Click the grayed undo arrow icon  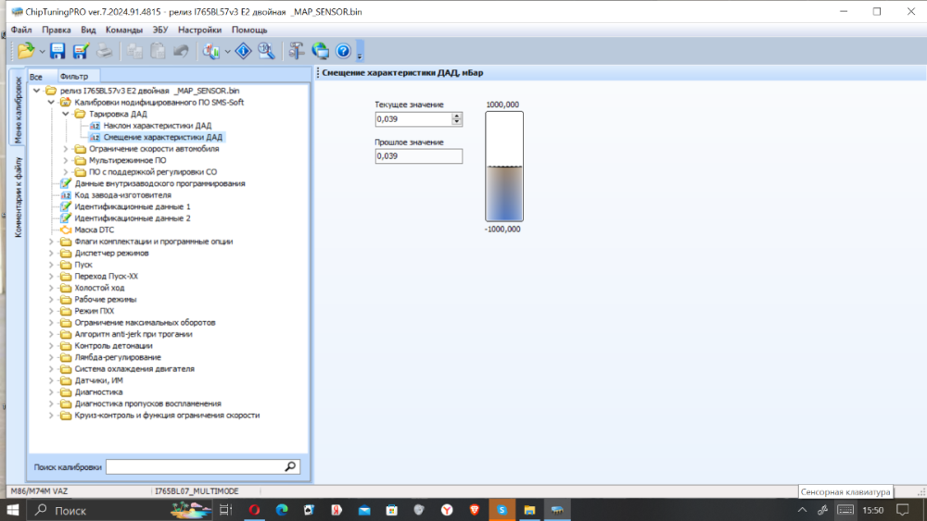point(181,51)
